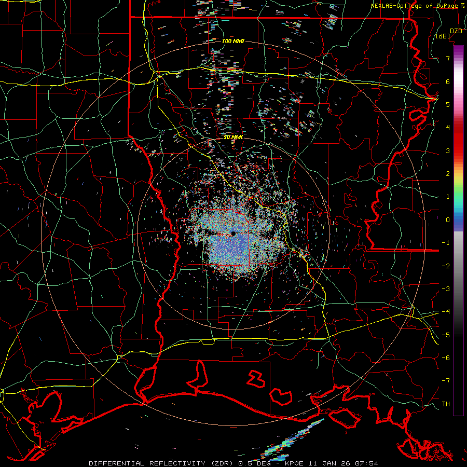Click the positive 6 scale value
Viewport: 467px width, 467px height.
pos(448,81)
